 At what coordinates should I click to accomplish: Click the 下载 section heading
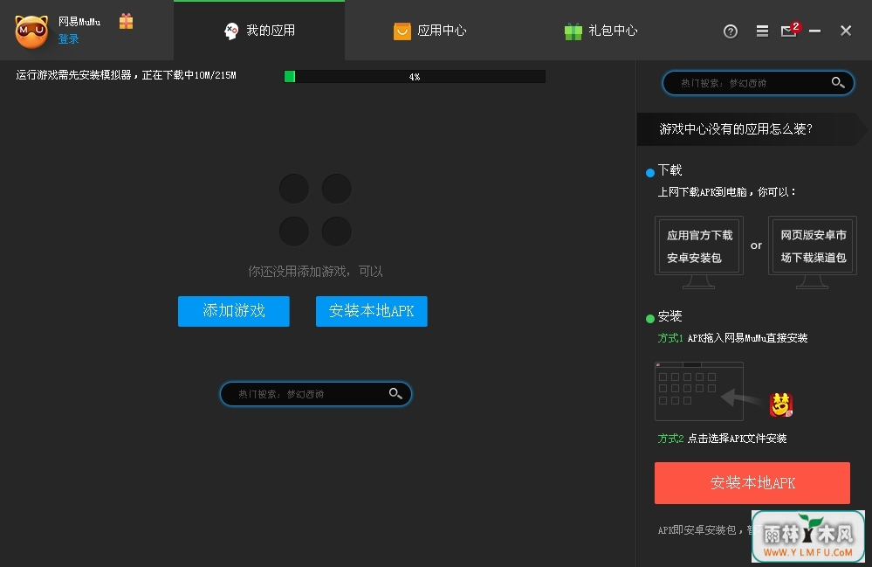(669, 170)
